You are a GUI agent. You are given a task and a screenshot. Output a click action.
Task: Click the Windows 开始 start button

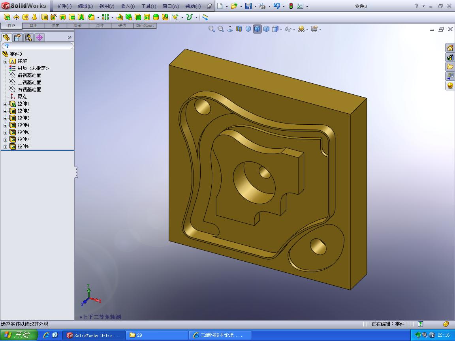coord(19,335)
